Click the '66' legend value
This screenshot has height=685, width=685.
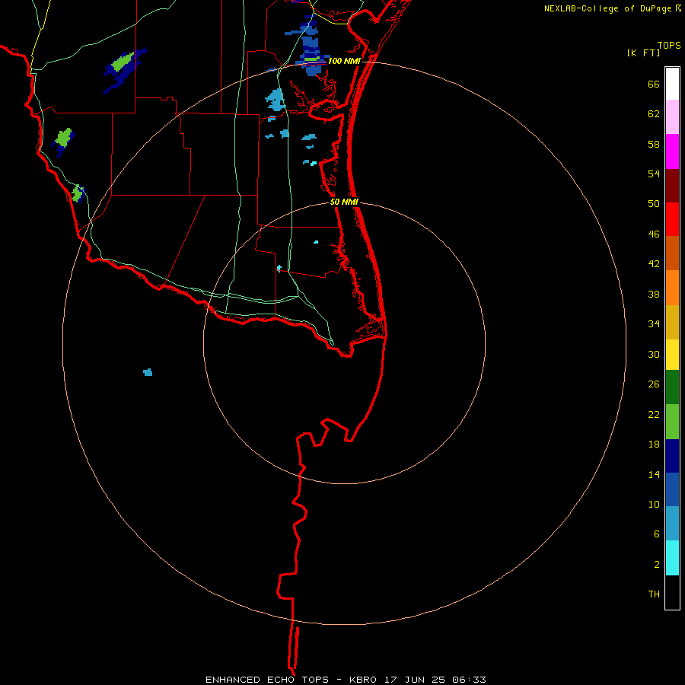click(654, 84)
